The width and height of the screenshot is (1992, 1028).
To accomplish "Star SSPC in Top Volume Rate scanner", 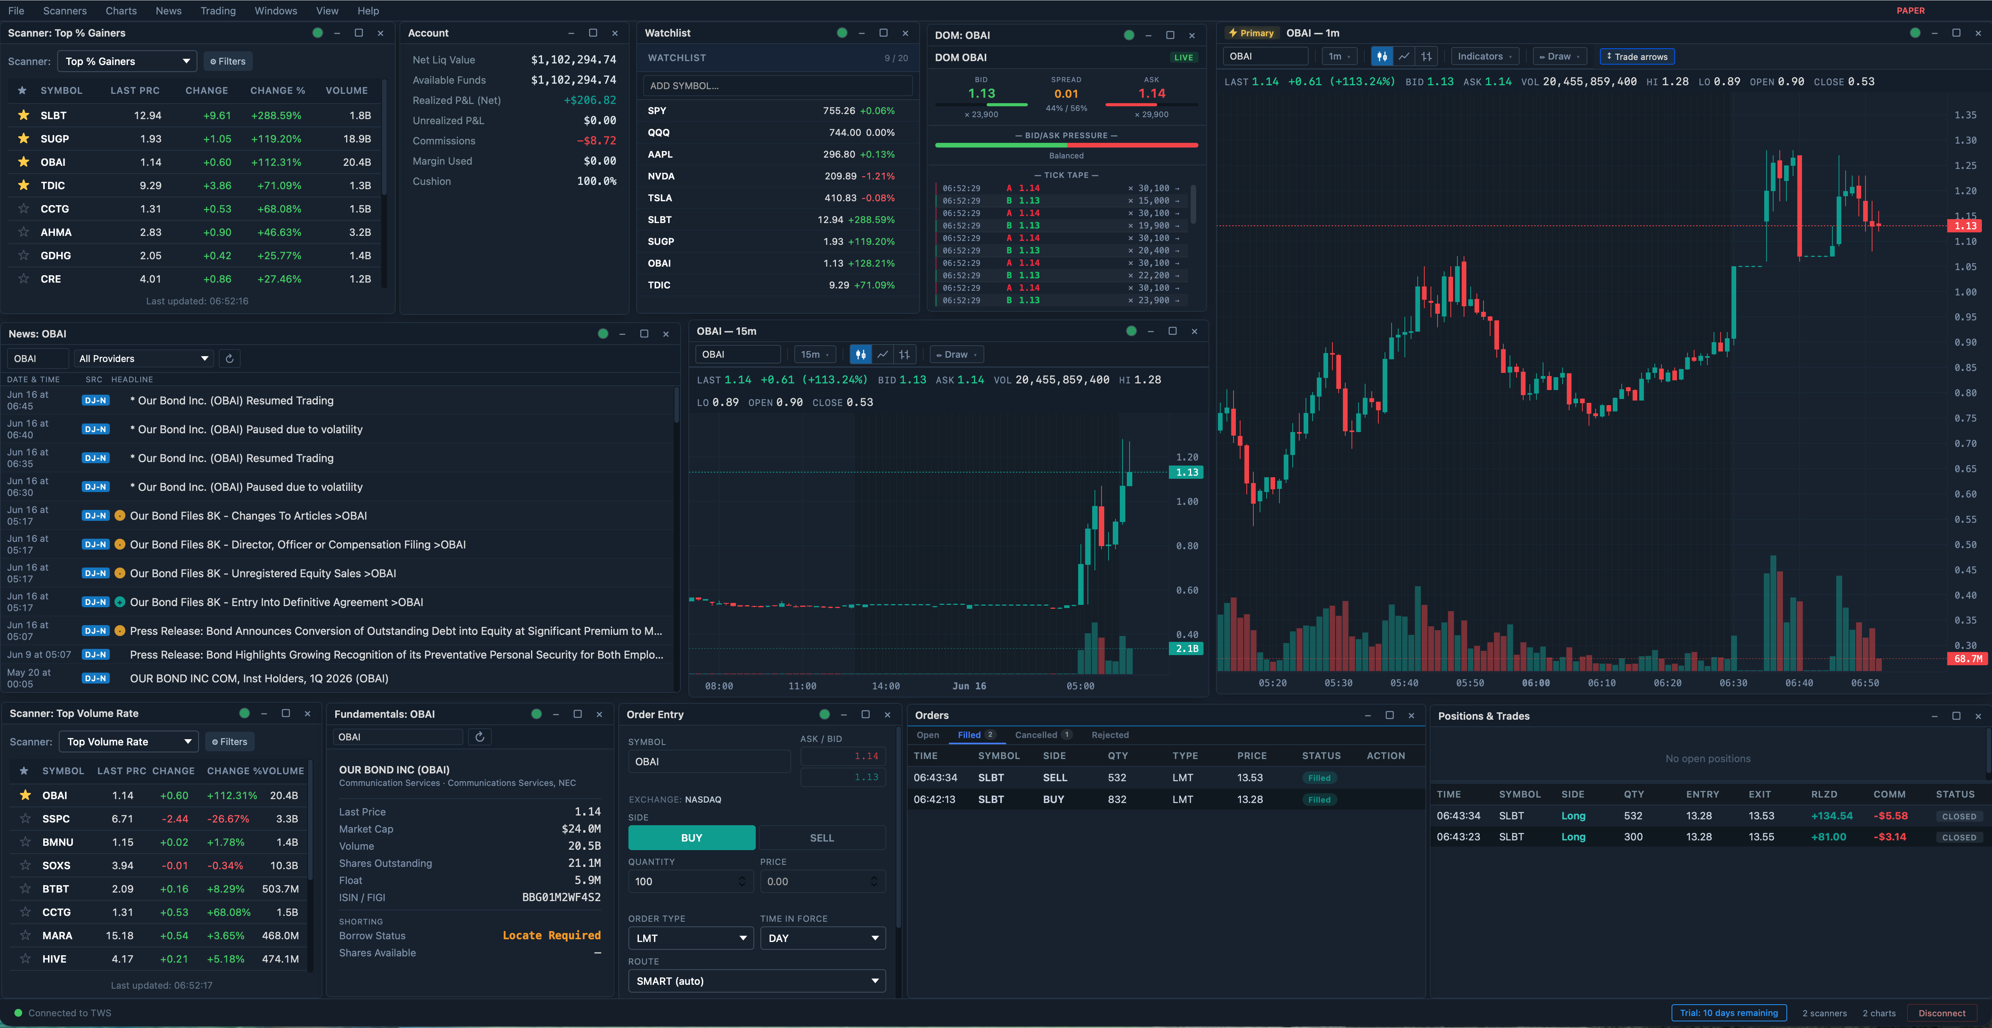I will 26,819.
